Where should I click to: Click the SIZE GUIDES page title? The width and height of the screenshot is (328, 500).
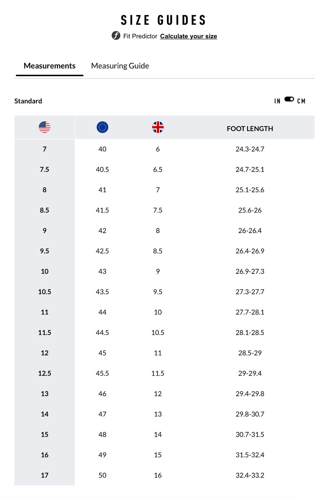164,20
